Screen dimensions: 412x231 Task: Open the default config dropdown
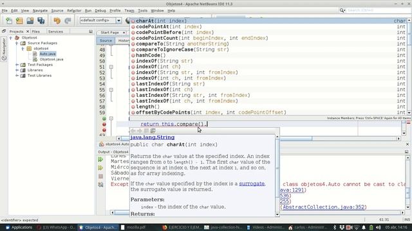coord(118,21)
